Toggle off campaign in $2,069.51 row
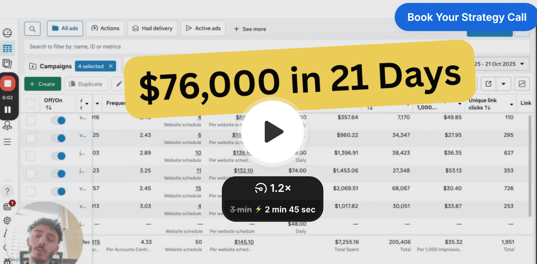The image size is (537, 264). (58, 192)
